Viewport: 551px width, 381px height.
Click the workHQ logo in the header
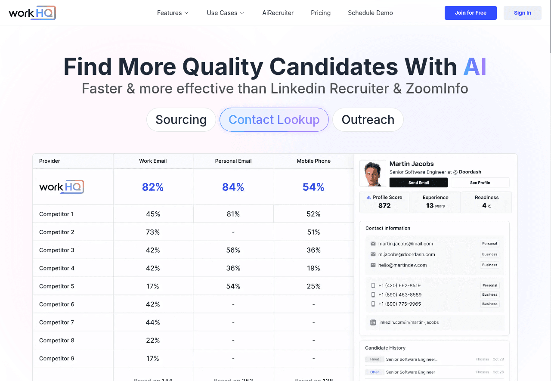coord(32,13)
